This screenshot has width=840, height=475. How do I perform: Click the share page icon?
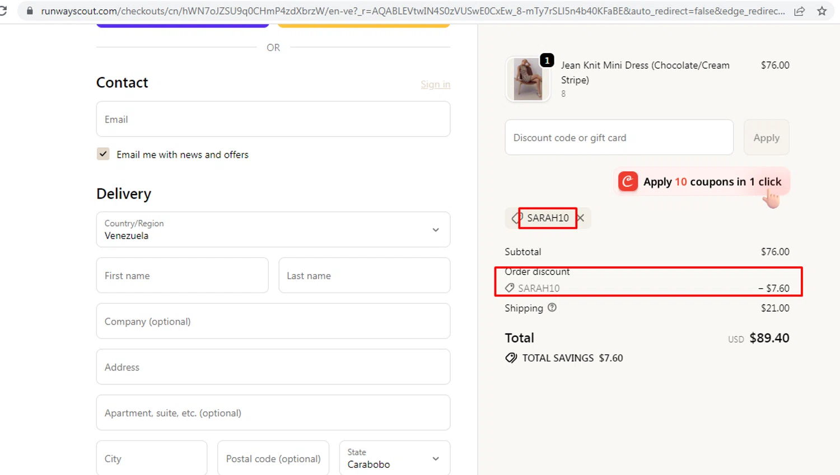(799, 11)
